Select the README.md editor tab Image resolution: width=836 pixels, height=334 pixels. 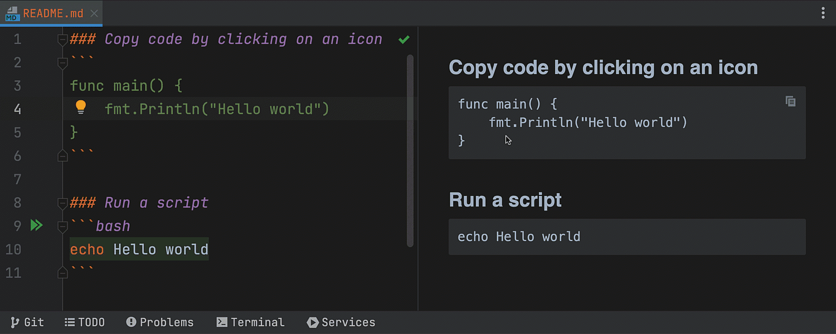pyautogui.click(x=51, y=13)
